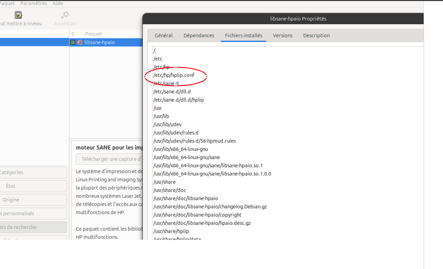Image resolution: width=443 pixels, height=269 pixels.
Task: Click the /usr/lib/x86_64-linux-gnu/sane line
Action: 186,157
